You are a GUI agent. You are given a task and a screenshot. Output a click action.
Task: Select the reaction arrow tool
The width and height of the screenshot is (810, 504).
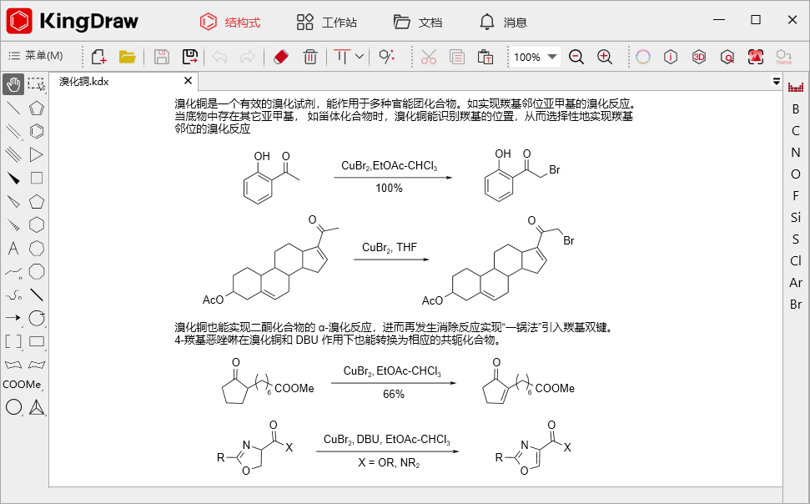click(x=12, y=318)
